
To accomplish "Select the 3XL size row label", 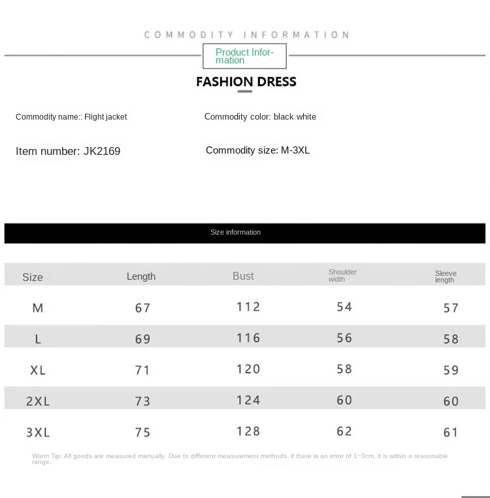I will [x=38, y=432].
